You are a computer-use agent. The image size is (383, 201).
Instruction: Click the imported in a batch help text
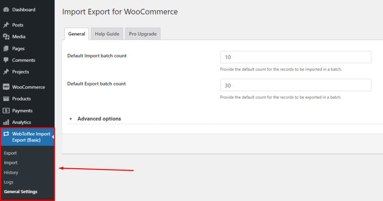(x=281, y=69)
